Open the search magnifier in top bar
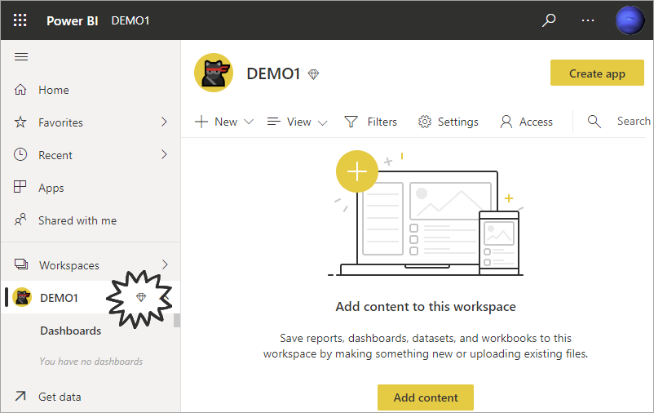654x413 pixels. coord(549,20)
